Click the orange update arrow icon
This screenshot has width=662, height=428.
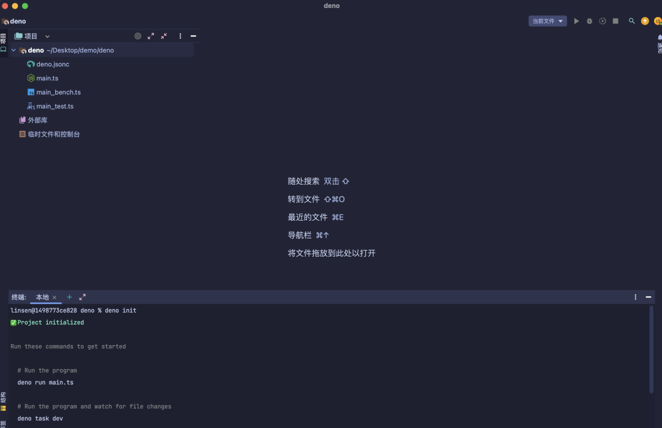645,21
